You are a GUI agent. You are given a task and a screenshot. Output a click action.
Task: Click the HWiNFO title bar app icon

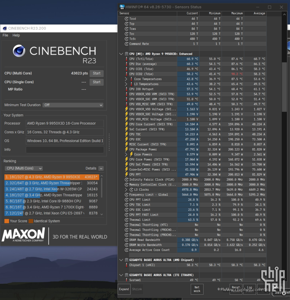(122, 7)
